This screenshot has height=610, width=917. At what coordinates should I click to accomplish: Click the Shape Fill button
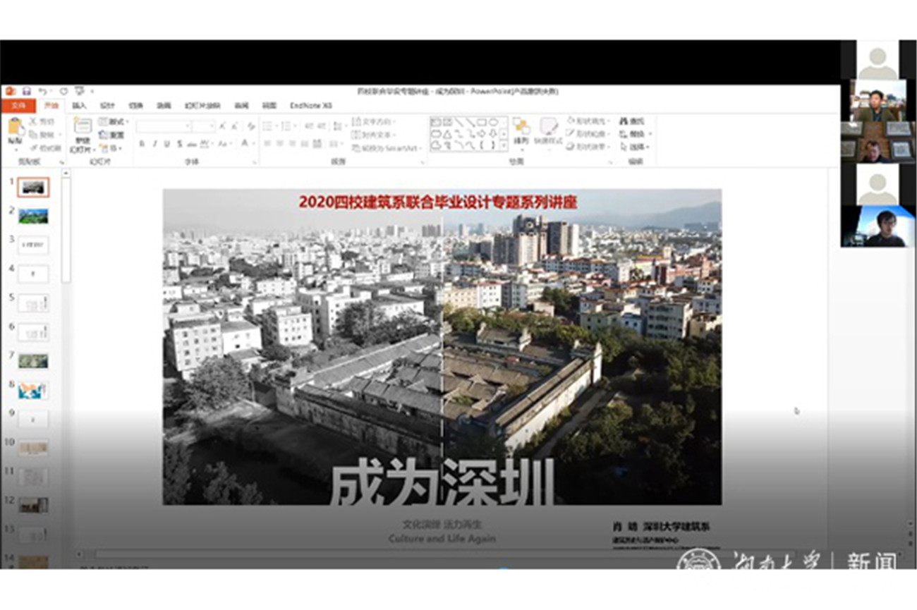click(586, 121)
